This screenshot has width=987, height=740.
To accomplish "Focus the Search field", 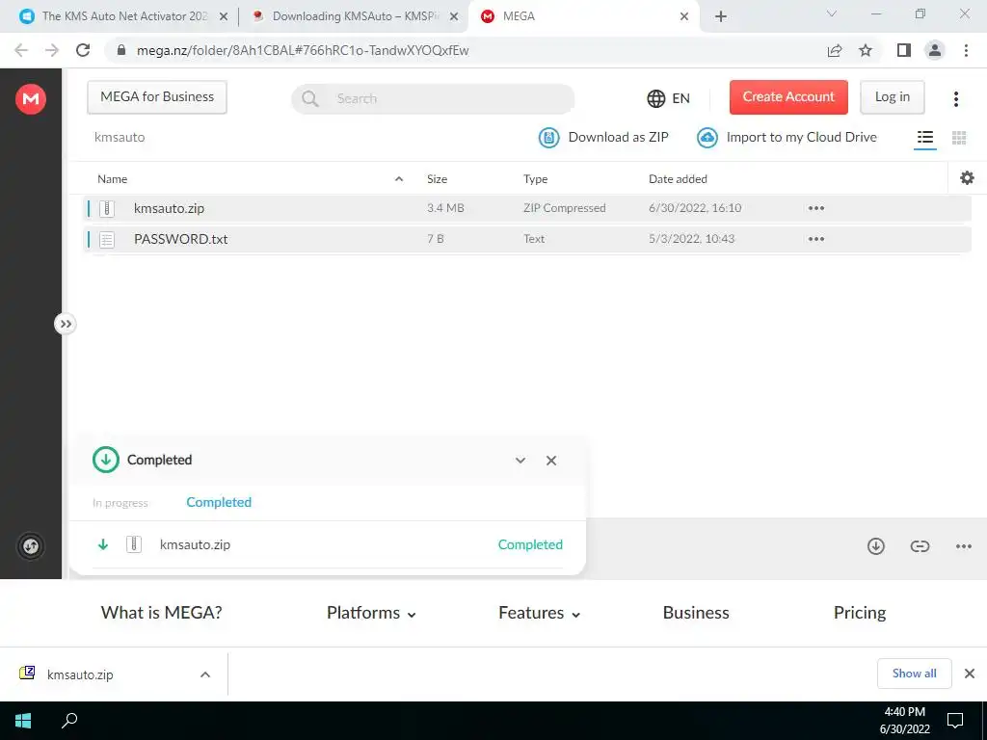I will (x=433, y=99).
